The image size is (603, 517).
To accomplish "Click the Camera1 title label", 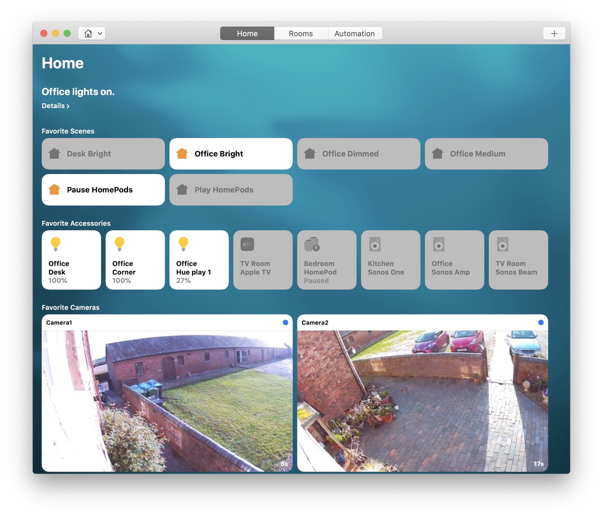I will click(x=59, y=322).
